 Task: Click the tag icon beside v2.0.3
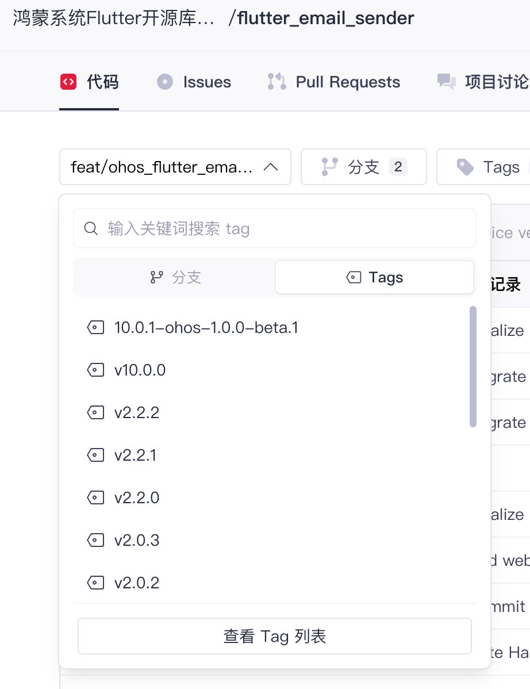(96, 540)
